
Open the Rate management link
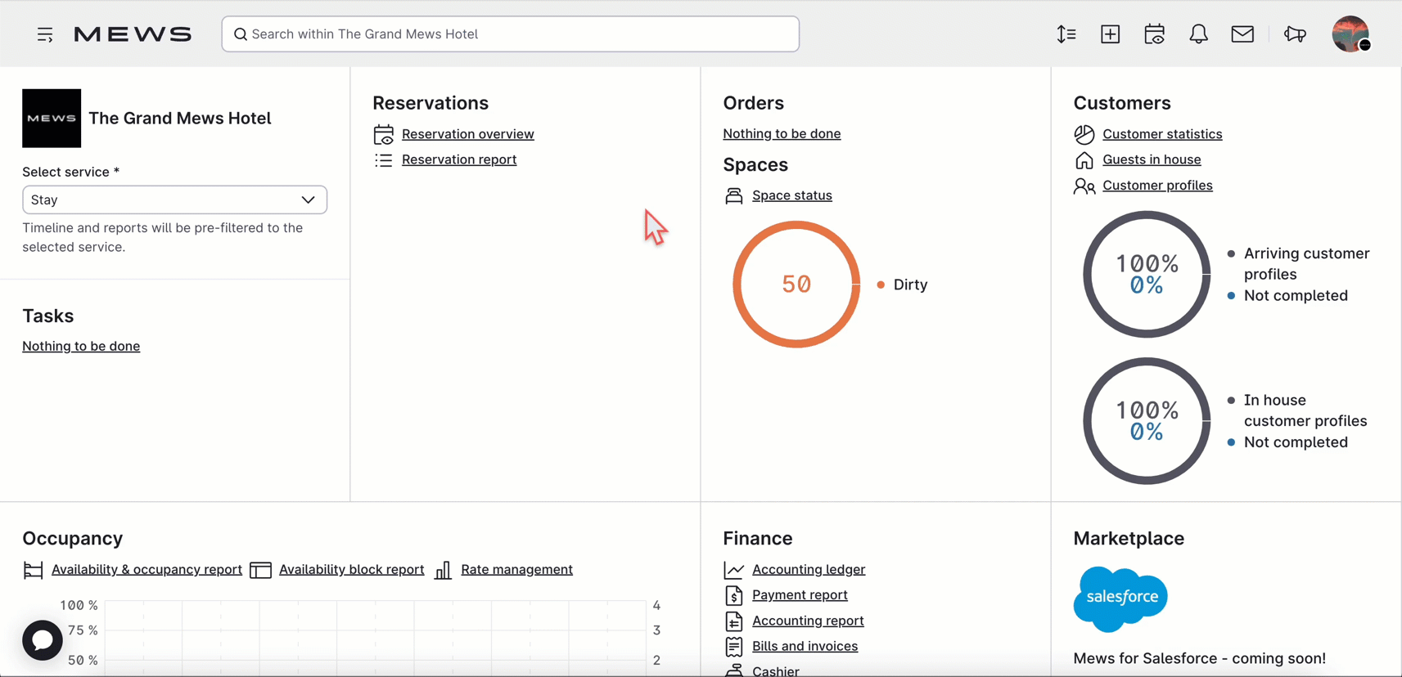coord(516,570)
